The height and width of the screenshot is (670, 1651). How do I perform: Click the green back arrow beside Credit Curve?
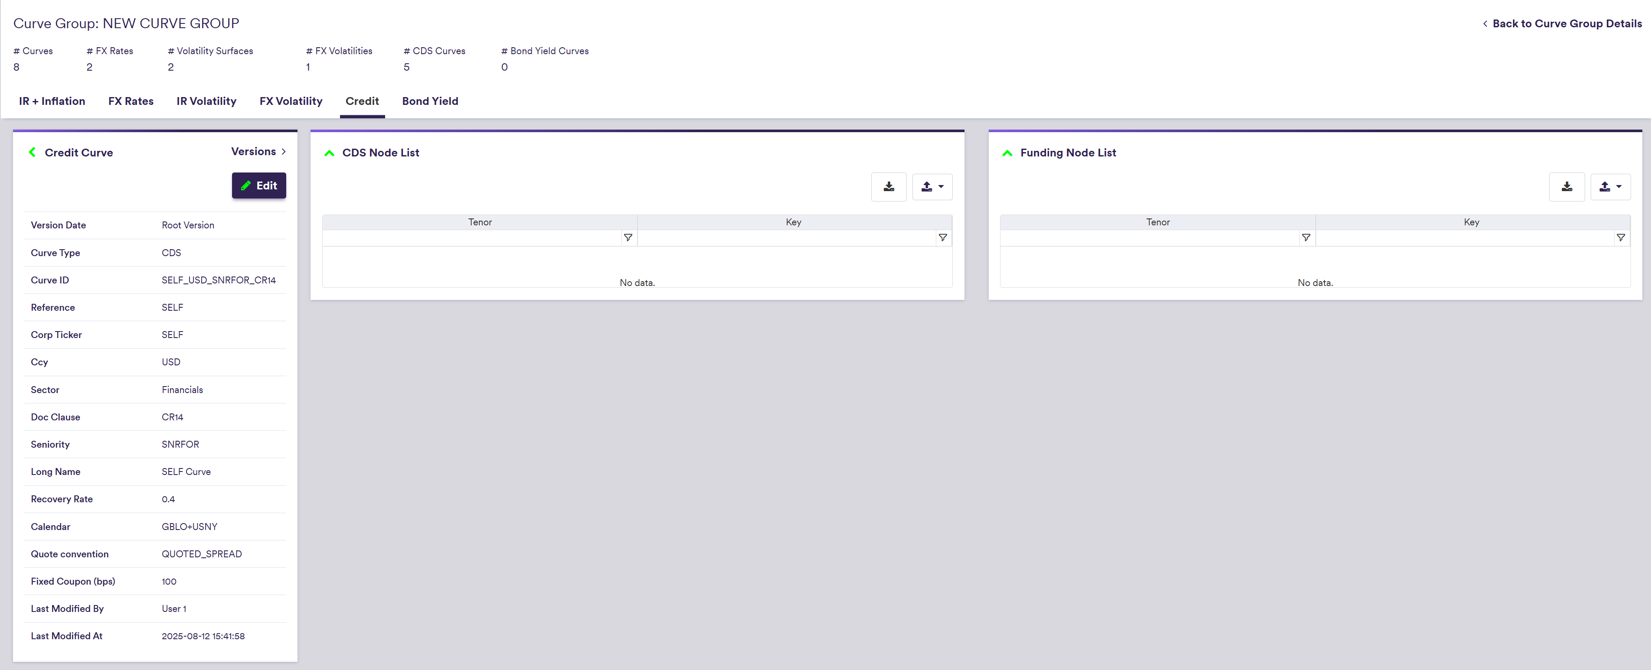click(x=32, y=153)
